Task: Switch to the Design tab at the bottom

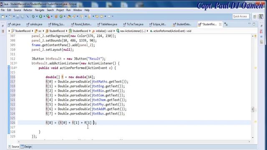Action: point(26,147)
